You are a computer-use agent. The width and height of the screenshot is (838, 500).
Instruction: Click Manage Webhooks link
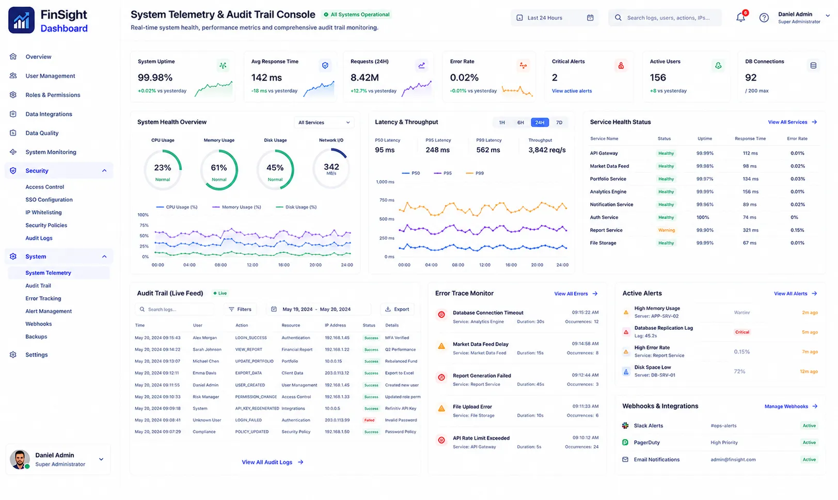click(791, 407)
